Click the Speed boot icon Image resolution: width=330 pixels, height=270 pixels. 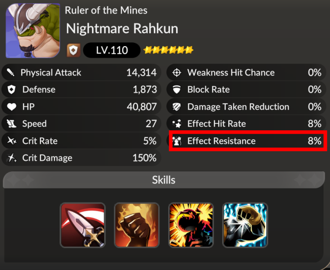click(11, 124)
